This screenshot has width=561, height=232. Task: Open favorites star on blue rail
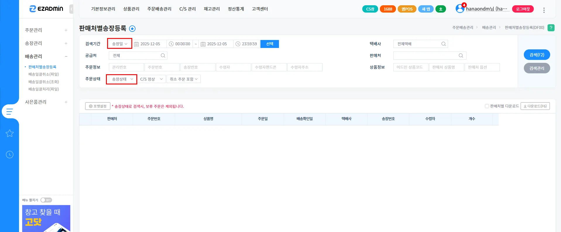[x=10, y=134]
